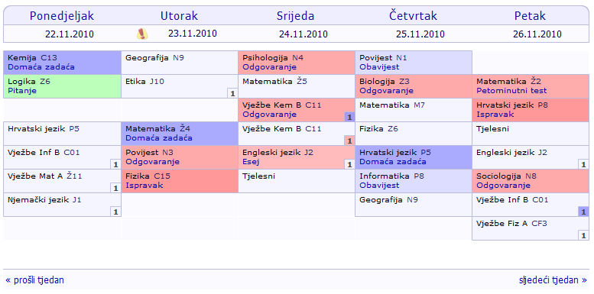Click the badge on Monday Vježbe Inf B C01

pos(115,165)
